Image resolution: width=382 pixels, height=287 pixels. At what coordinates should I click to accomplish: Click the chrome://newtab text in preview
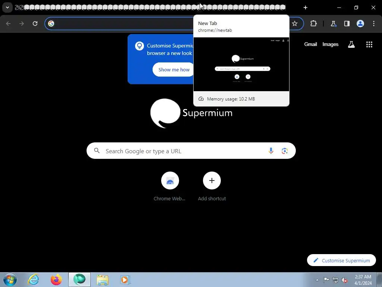(215, 31)
